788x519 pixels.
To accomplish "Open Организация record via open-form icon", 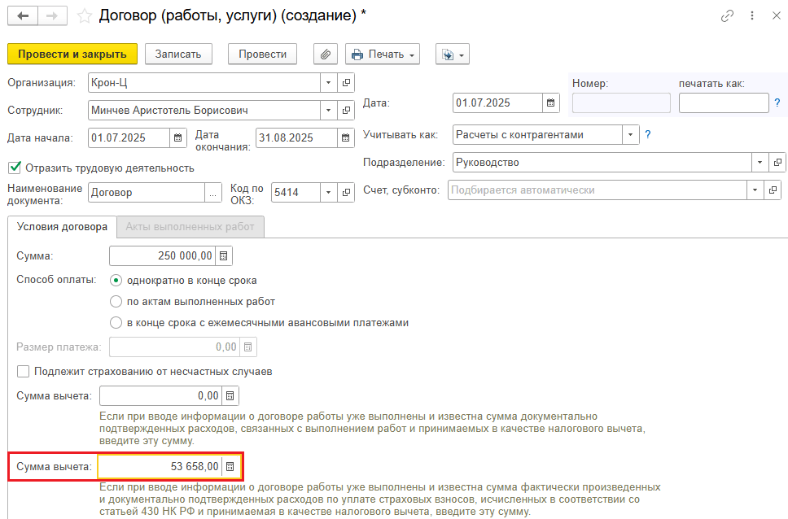I will tap(346, 83).
